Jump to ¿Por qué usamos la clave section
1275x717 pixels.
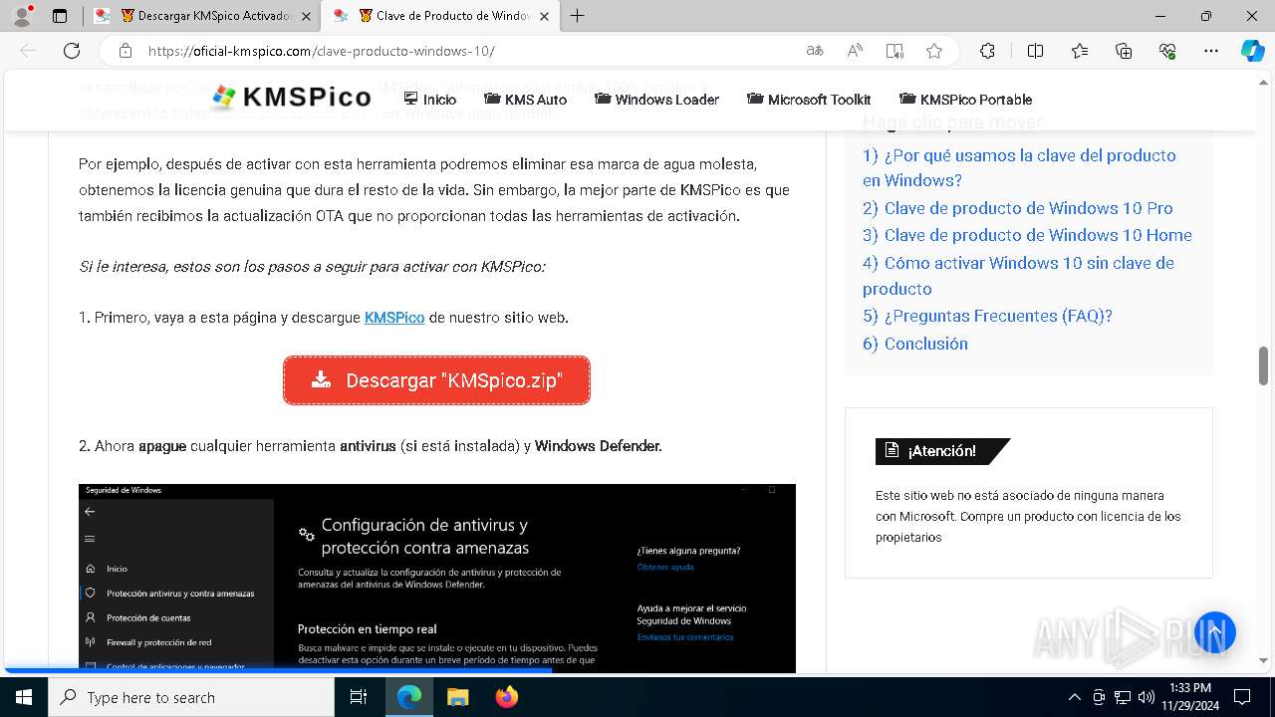click(1019, 167)
